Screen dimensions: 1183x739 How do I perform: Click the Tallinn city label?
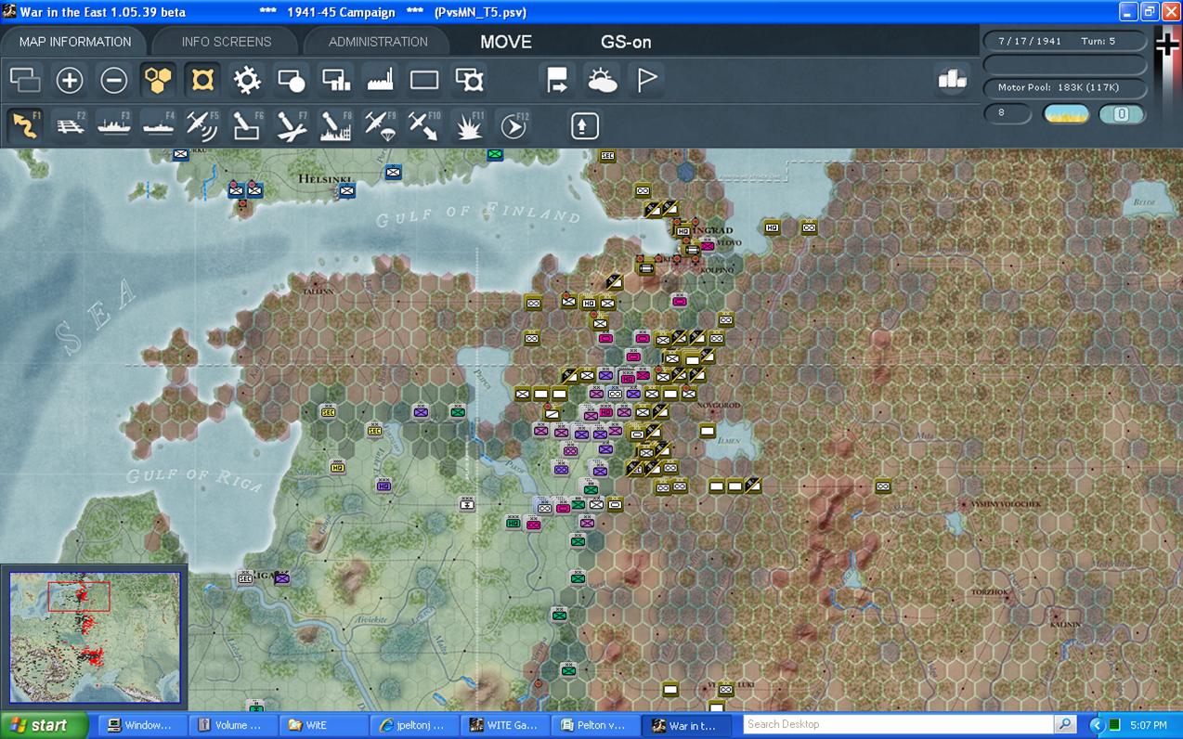pyautogui.click(x=317, y=291)
